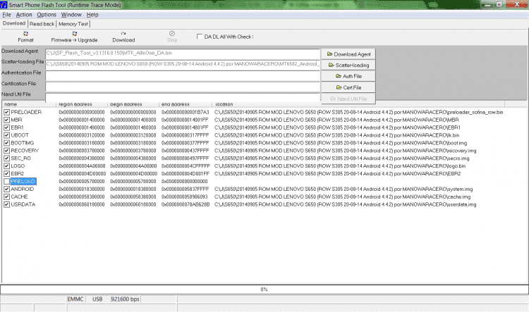Image resolution: width=529 pixels, height=312 pixels.
Task: Click the end address column header
Action: point(186,104)
